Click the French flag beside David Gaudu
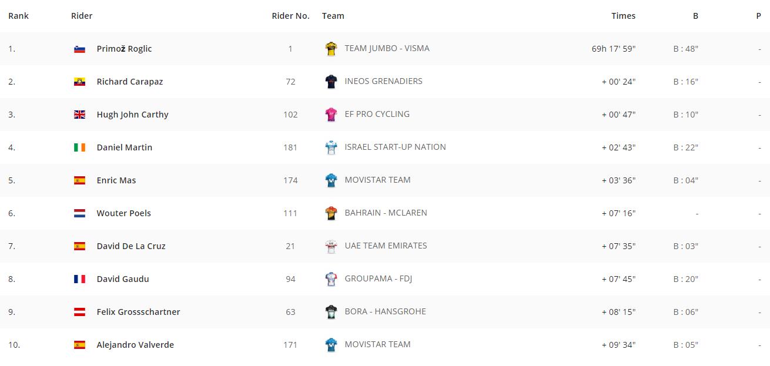The width and height of the screenshot is (770, 366). [x=79, y=279]
